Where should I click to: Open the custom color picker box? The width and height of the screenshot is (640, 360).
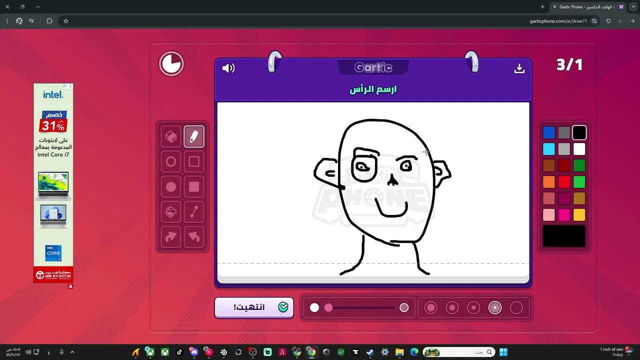[564, 236]
